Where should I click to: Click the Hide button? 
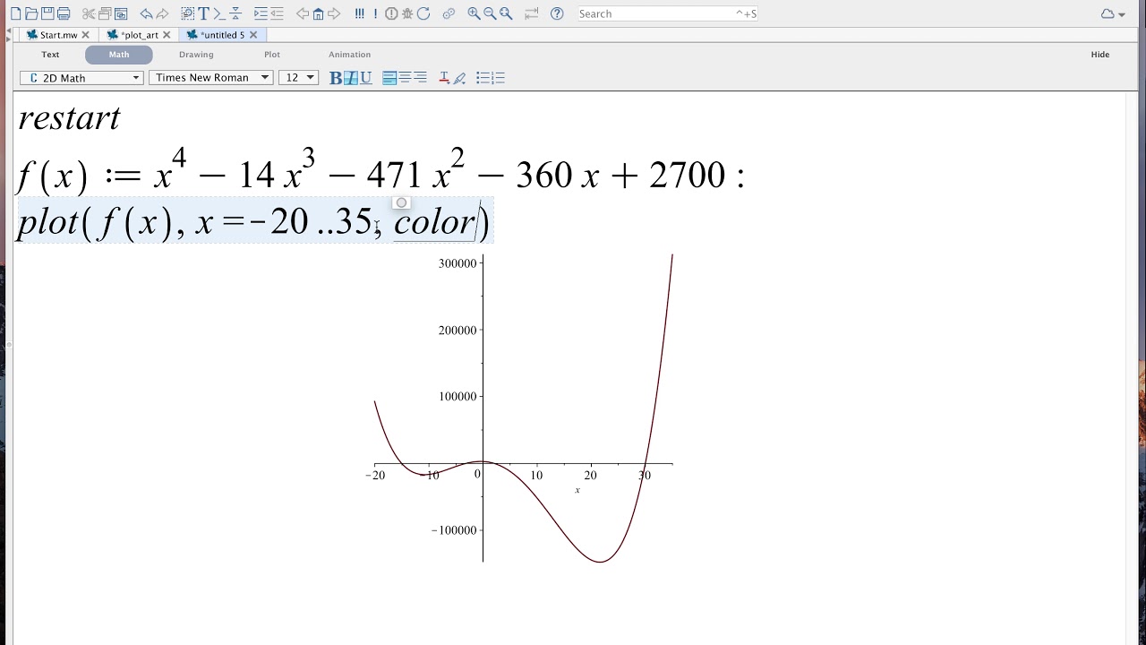1100,55
